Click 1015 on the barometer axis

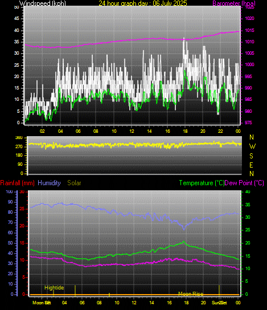[x=249, y=30]
